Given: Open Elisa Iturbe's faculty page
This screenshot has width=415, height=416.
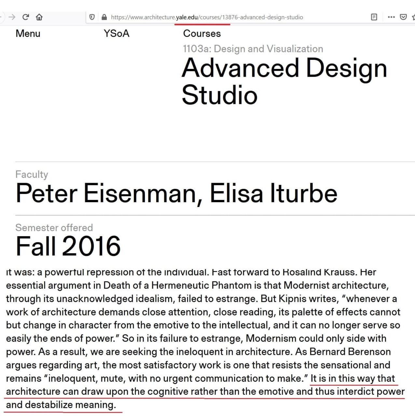Looking at the screenshot, I should pyautogui.click(x=273, y=193).
